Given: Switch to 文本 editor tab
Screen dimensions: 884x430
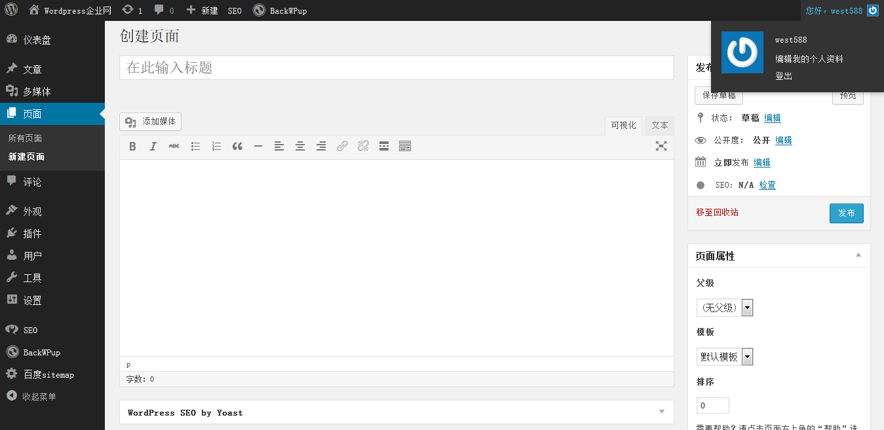Looking at the screenshot, I should click(659, 126).
